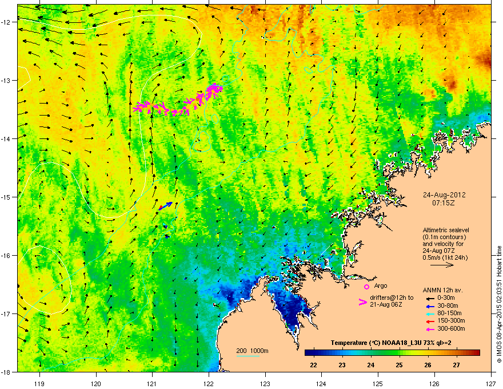The height and width of the screenshot is (389, 503).
Task: Click latitude axis label -13
Action: [x=6, y=80]
